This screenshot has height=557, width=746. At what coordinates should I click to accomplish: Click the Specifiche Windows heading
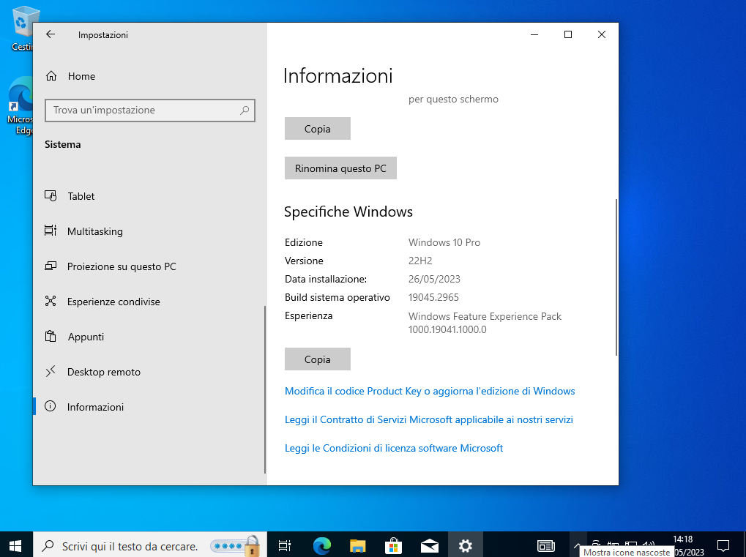tap(348, 212)
